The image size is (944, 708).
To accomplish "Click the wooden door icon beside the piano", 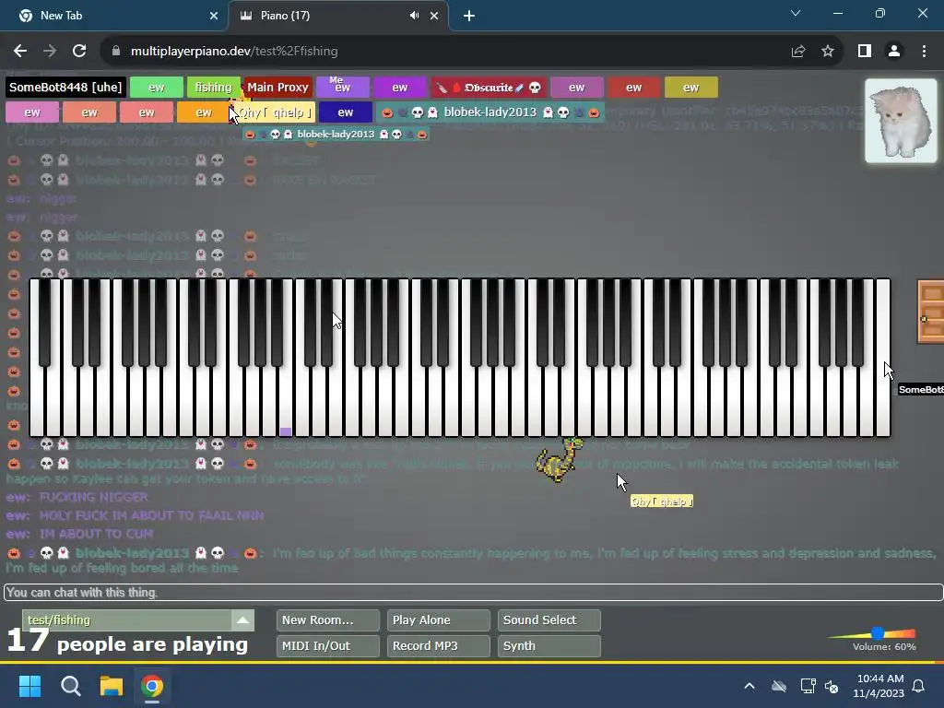I will [x=931, y=312].
